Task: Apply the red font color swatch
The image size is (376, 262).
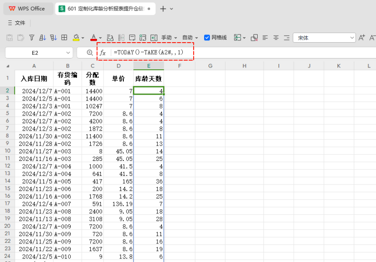Action: 93,38
